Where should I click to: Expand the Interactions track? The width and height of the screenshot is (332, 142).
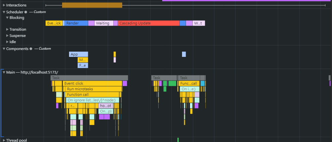[x=4, y=5]
